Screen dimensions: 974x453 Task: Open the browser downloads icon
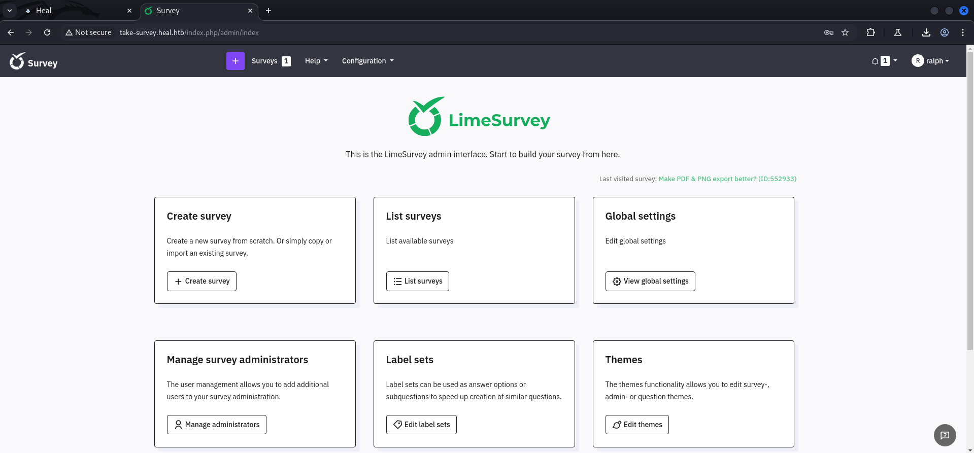[x=926, y=32]
